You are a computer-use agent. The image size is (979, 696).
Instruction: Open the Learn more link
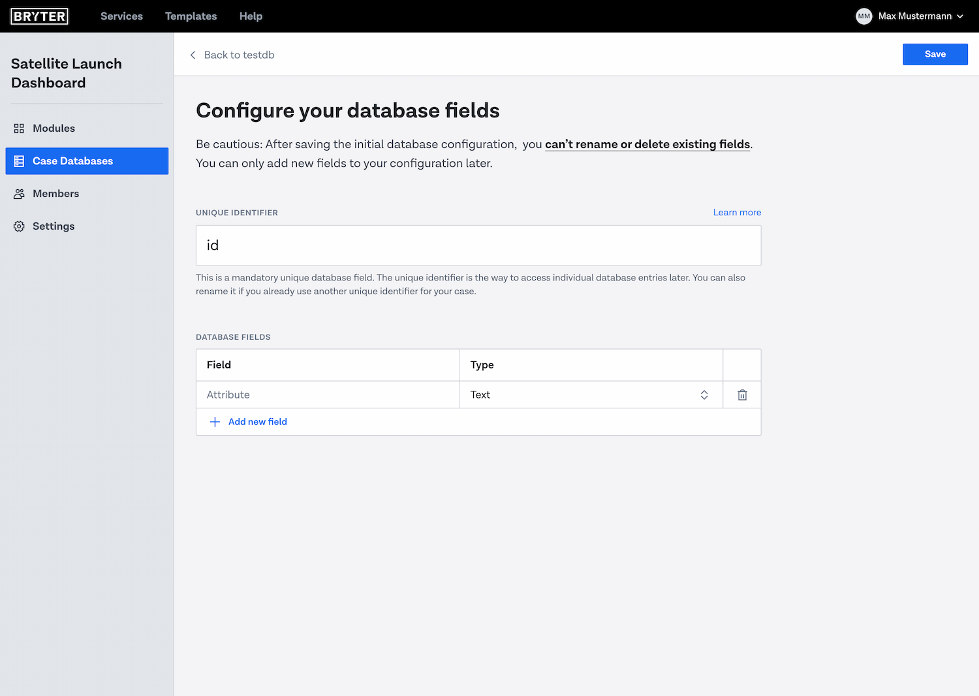pos(737,213)
